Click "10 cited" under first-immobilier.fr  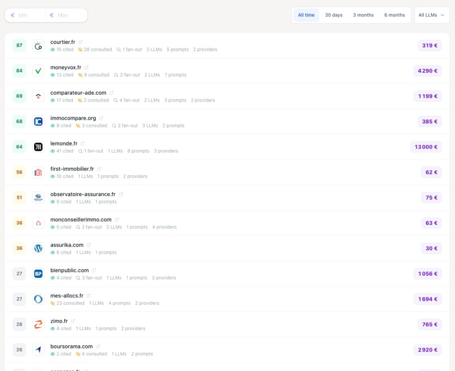[x=62, y=176]
